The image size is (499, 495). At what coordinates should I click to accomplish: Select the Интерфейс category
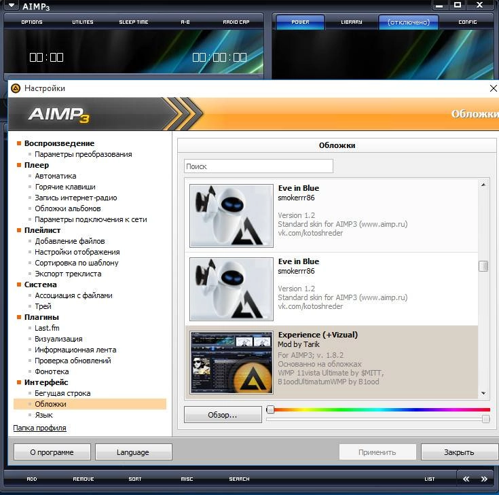(46, 382)
